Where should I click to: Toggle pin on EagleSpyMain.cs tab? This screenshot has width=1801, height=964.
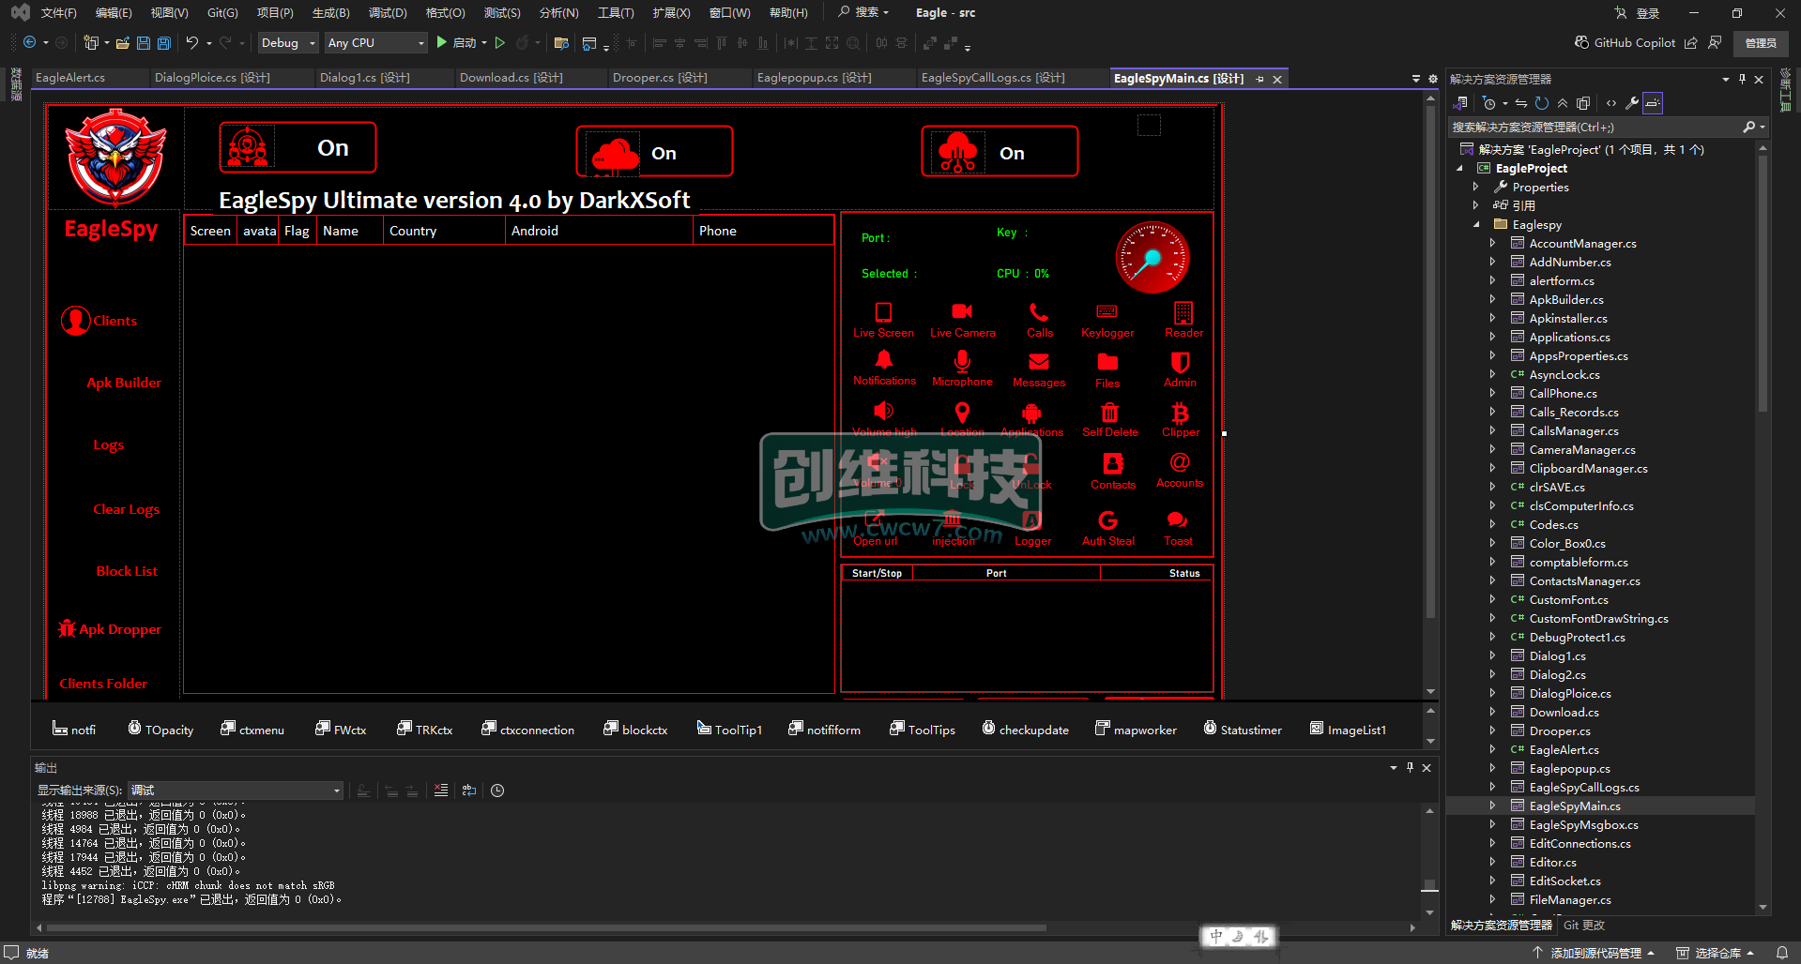pos(1260,80)
